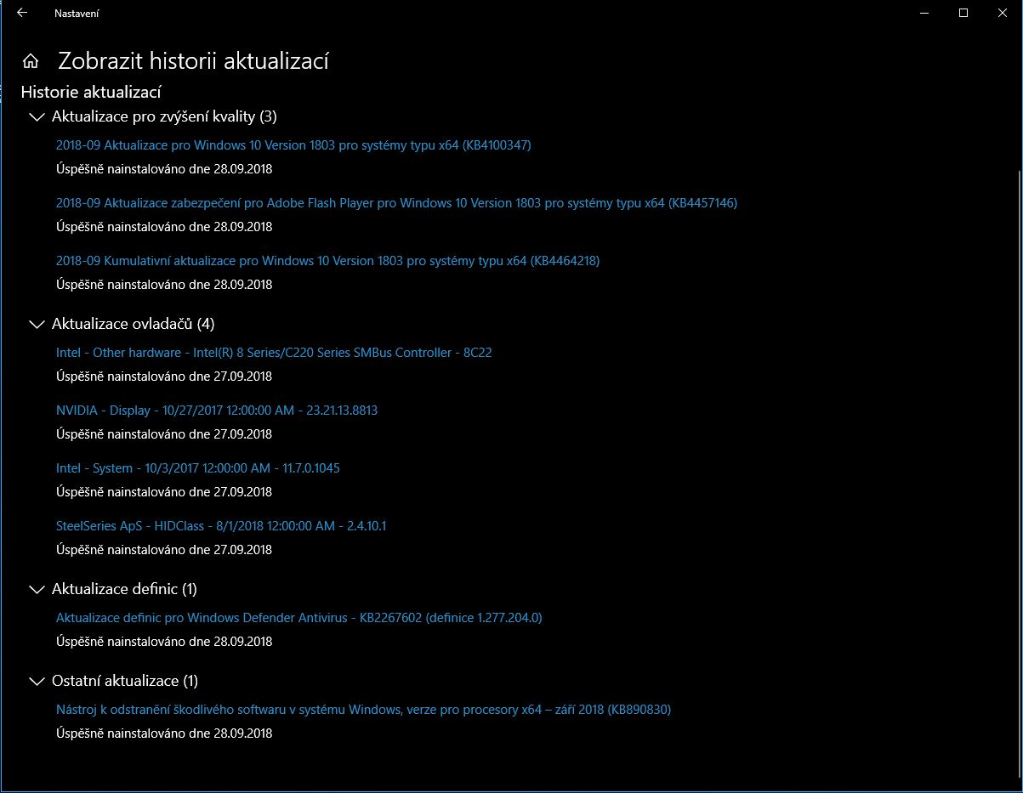Click the install status under KB4464218
Image resolution: width=1023 pixels, height=793 pixels.
click(164, 285)
